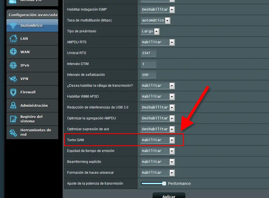
Task: Click the Intervalo de señalización label
Action: click(x=86, y=75)
